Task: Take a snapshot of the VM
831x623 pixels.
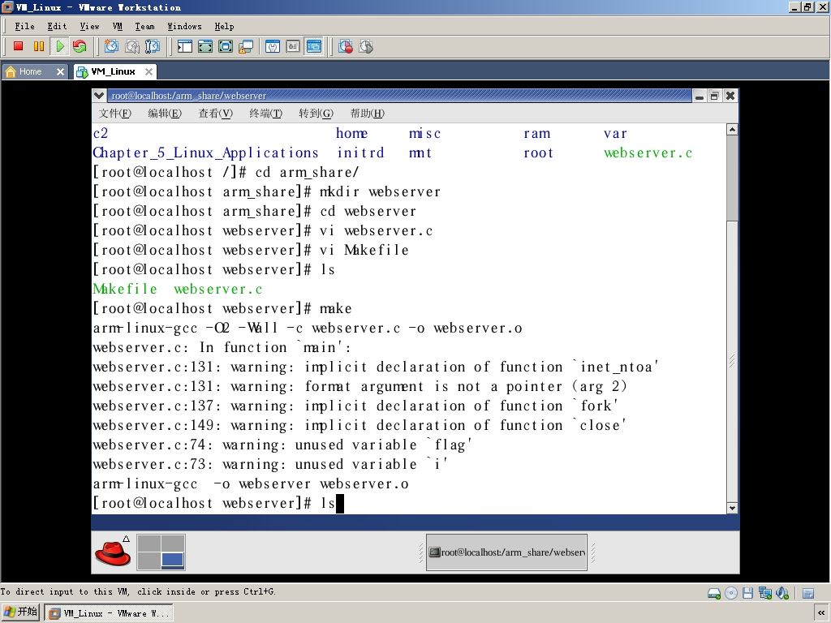Action: click(110, 46)
